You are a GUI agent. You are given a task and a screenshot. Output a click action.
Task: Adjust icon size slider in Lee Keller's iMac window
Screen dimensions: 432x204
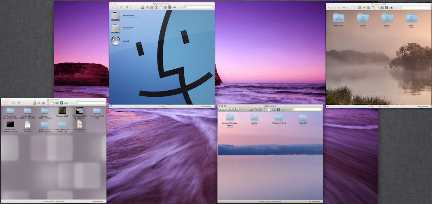pyautogui.click(x=206, y=106)
